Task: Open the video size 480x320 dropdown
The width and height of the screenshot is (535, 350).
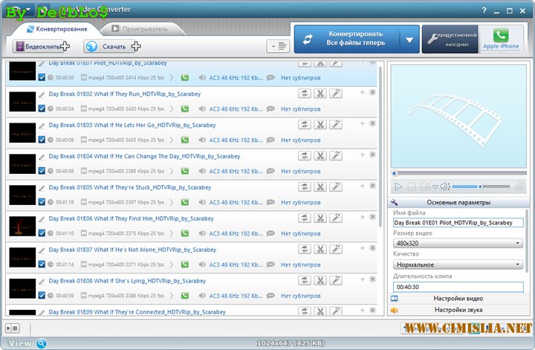Action: point(457,243)
